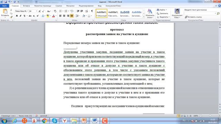The height and width of the screenshot is (124, 221).
Task: Open Skype from the taskbar
Action: pyautogui.click(x=55, y=121)
